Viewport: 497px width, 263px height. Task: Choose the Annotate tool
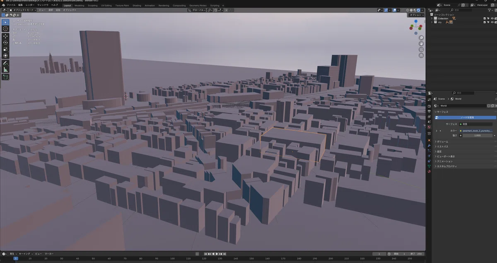[5, 63]
